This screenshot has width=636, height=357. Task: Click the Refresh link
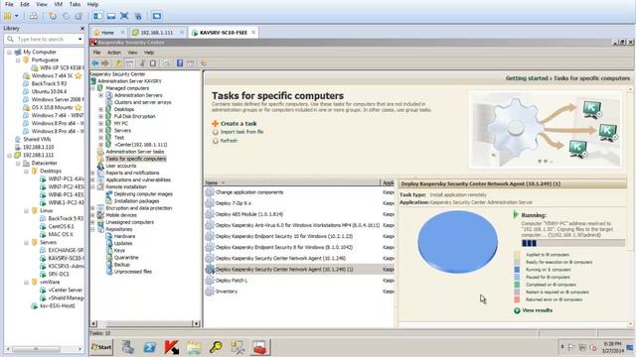229,141
